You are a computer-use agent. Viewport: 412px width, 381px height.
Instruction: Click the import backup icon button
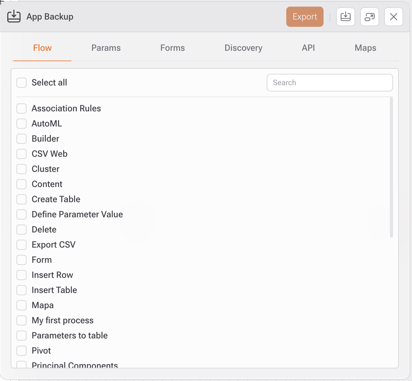coord(345,17)
